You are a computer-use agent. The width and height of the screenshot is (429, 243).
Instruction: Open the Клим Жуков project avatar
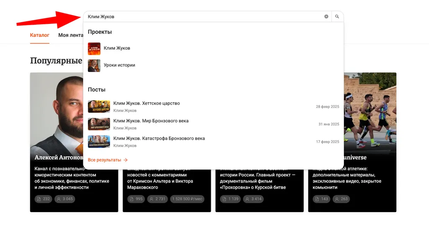click(x=94, y=49)
